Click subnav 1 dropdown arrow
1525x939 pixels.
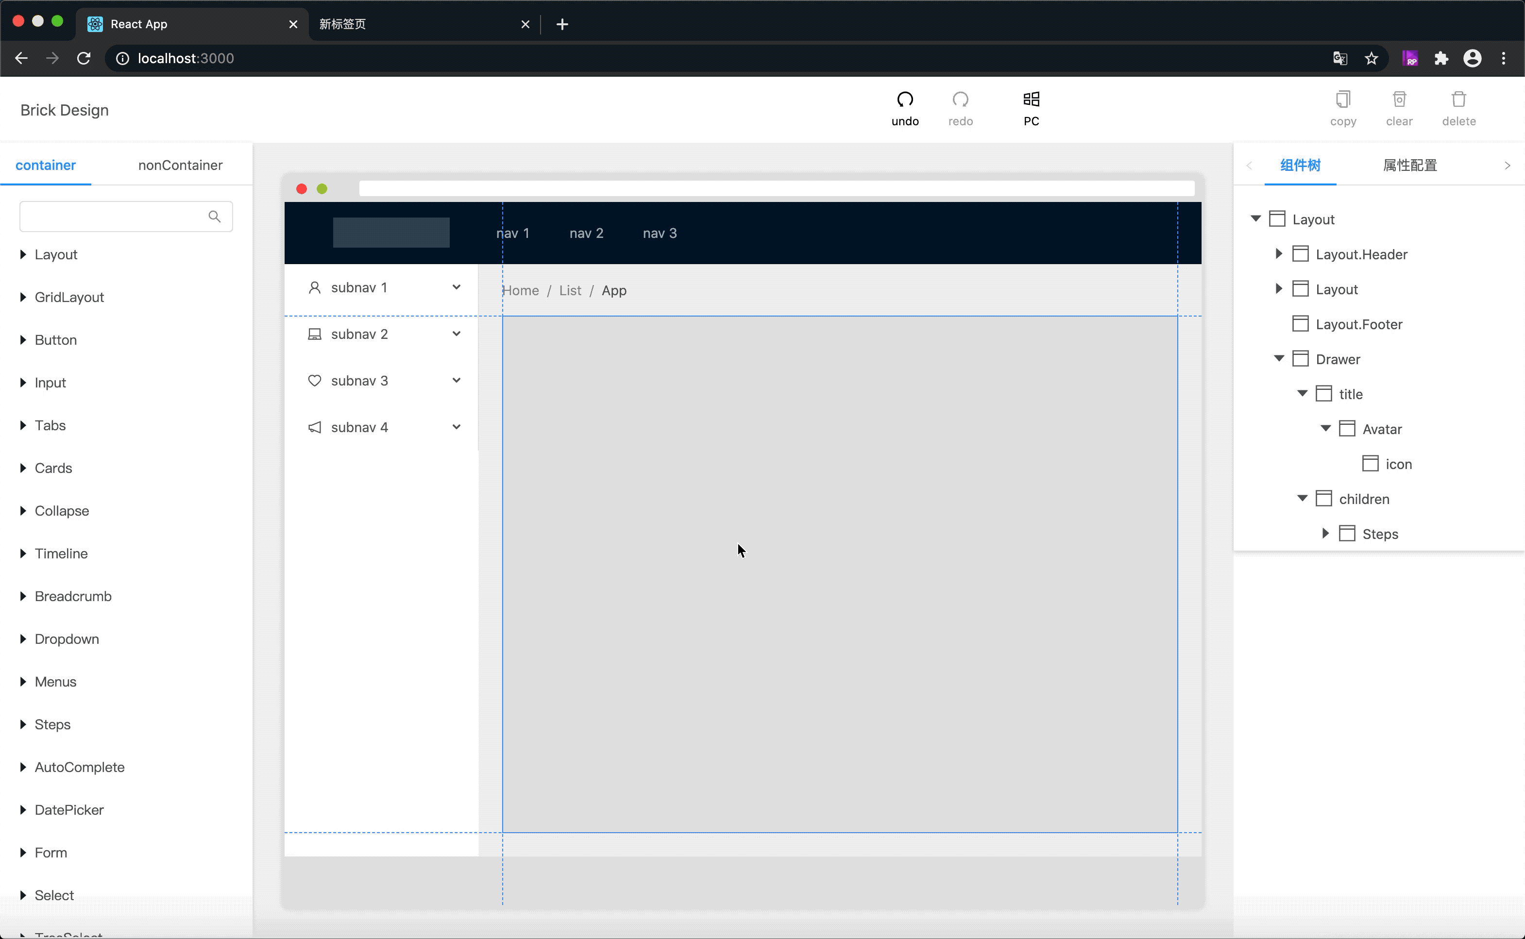tap(457, 286)
